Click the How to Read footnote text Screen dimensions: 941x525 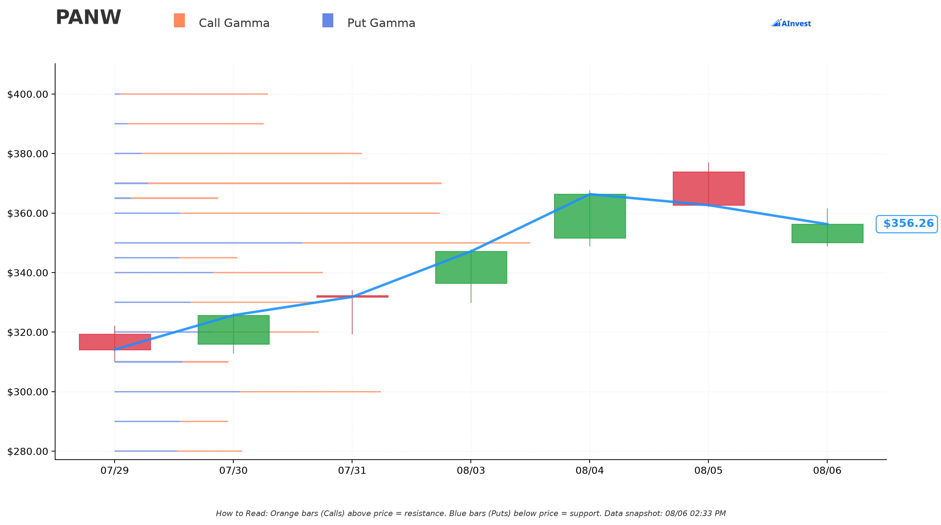pyautogui.click(x=470, y=513)
